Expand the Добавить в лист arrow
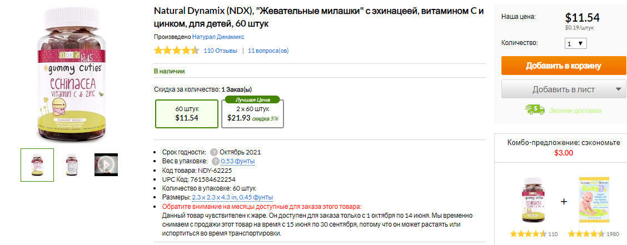Viewport: 627px width, 245px height. 619,89
